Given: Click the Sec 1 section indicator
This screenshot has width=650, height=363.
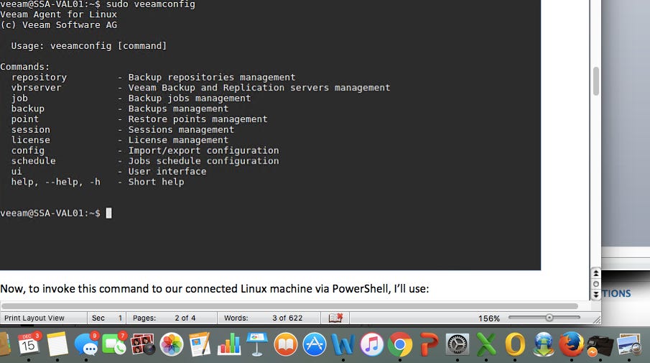Looking at the screenshot, I should (106, 318).
